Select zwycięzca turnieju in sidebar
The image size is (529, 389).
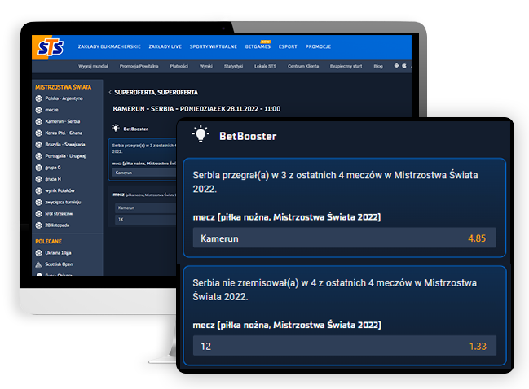tap(63, 202)
